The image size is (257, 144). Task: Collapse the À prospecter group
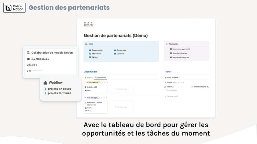[x=85, y=82]
